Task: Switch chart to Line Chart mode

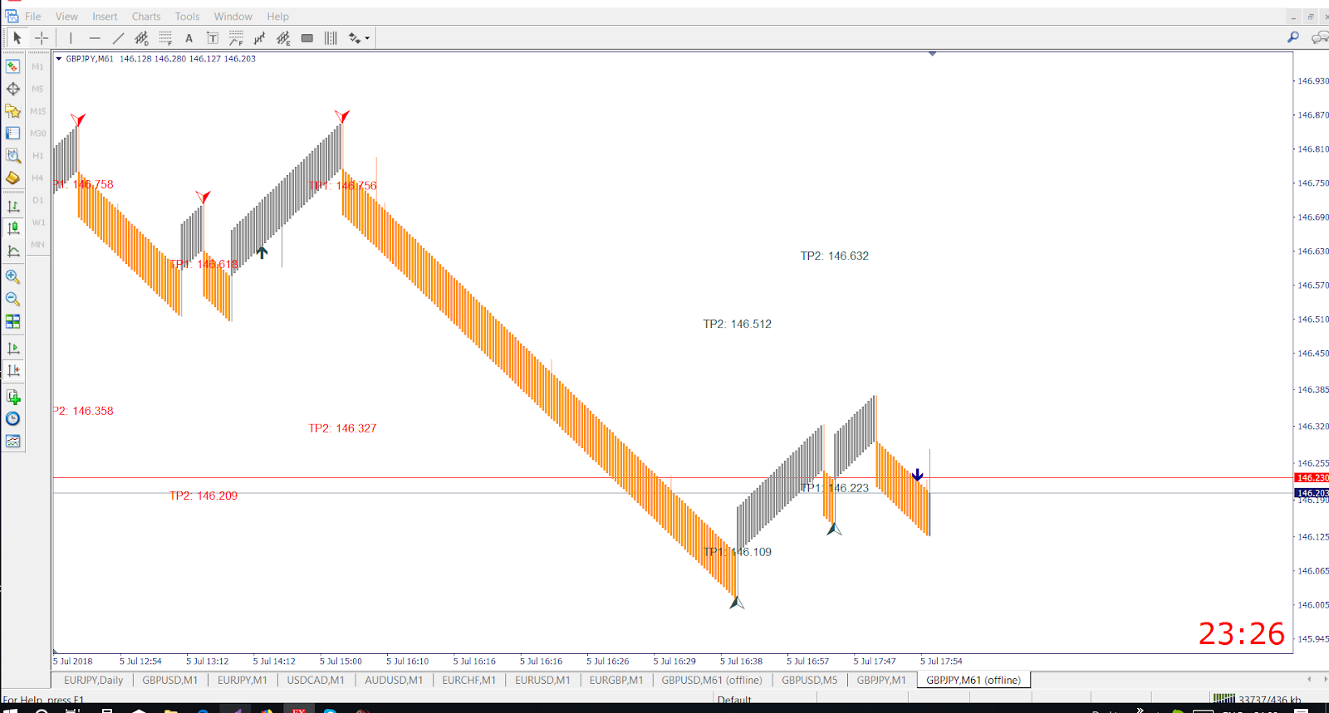Action: tap(12, 251)
